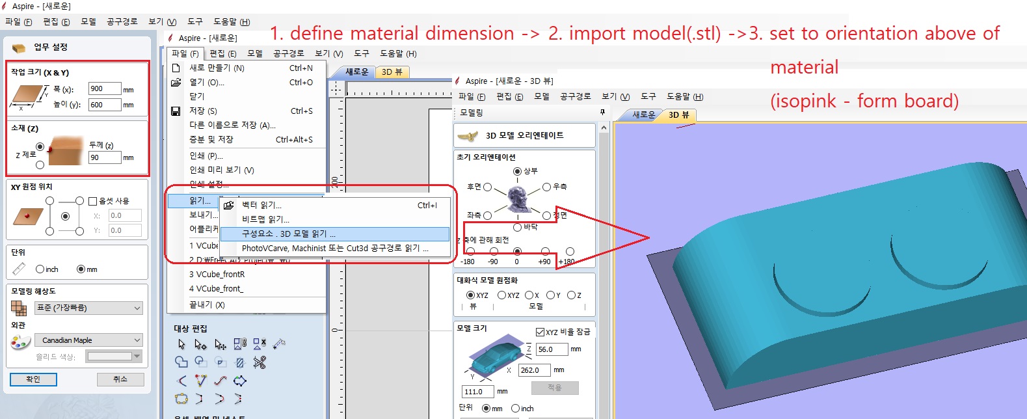
Task: Select the center XY 원점 위치 radio
Action: 65,216
